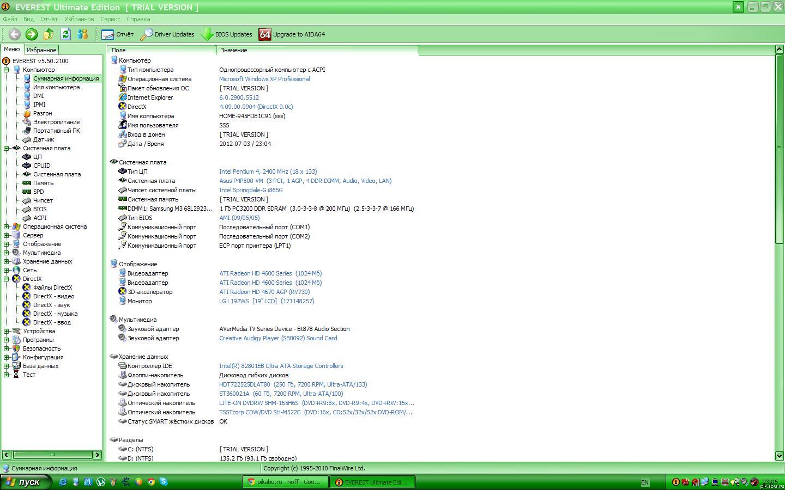The height and width of the screenshot is (490, 785).
Task: Click the vertical scrollbar down arrow
Action: tap(780, 456)
